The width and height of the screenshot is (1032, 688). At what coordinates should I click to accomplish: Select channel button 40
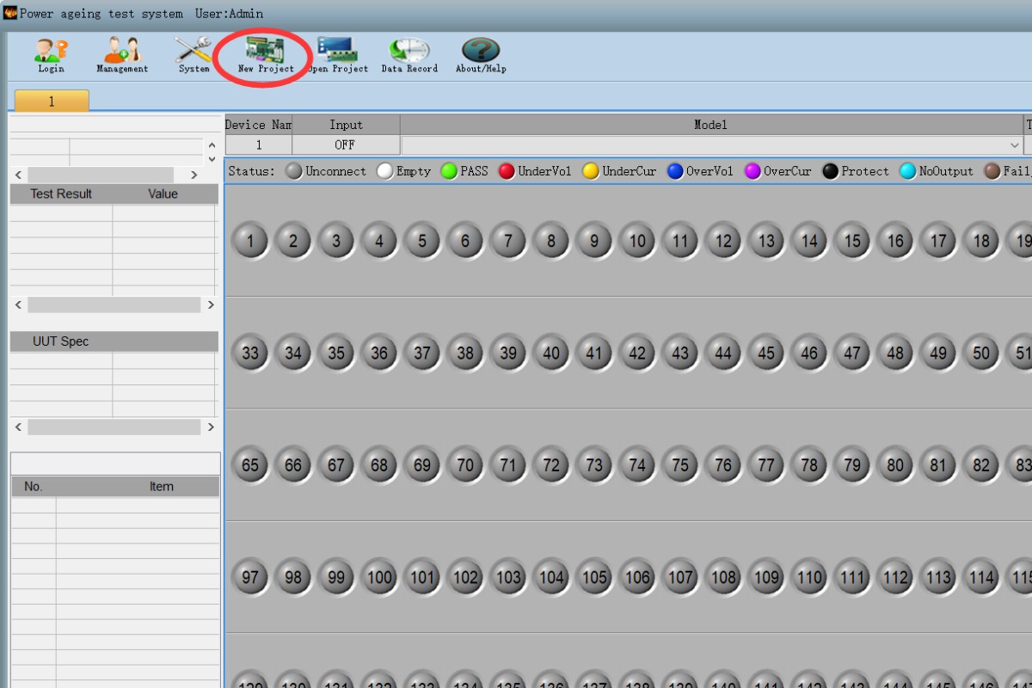[551, 353]
